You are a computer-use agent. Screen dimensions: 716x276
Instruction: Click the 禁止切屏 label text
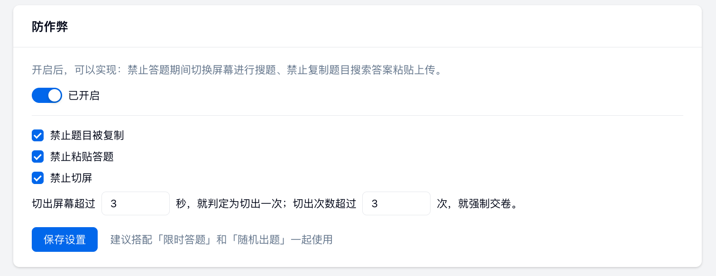click(x=71, y=178)
